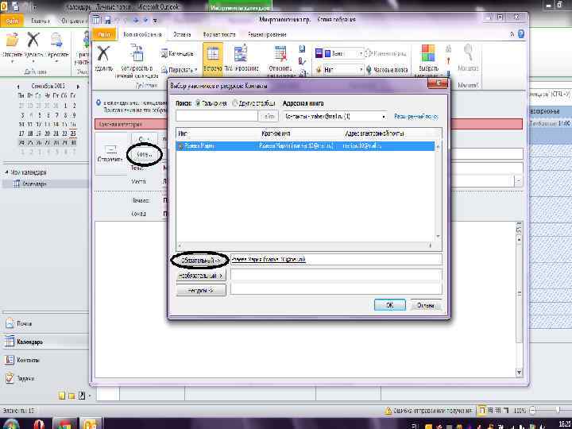Click the Outlook icon in the taskbar
The image size is (572, 429).
click(x=90, y=425)
